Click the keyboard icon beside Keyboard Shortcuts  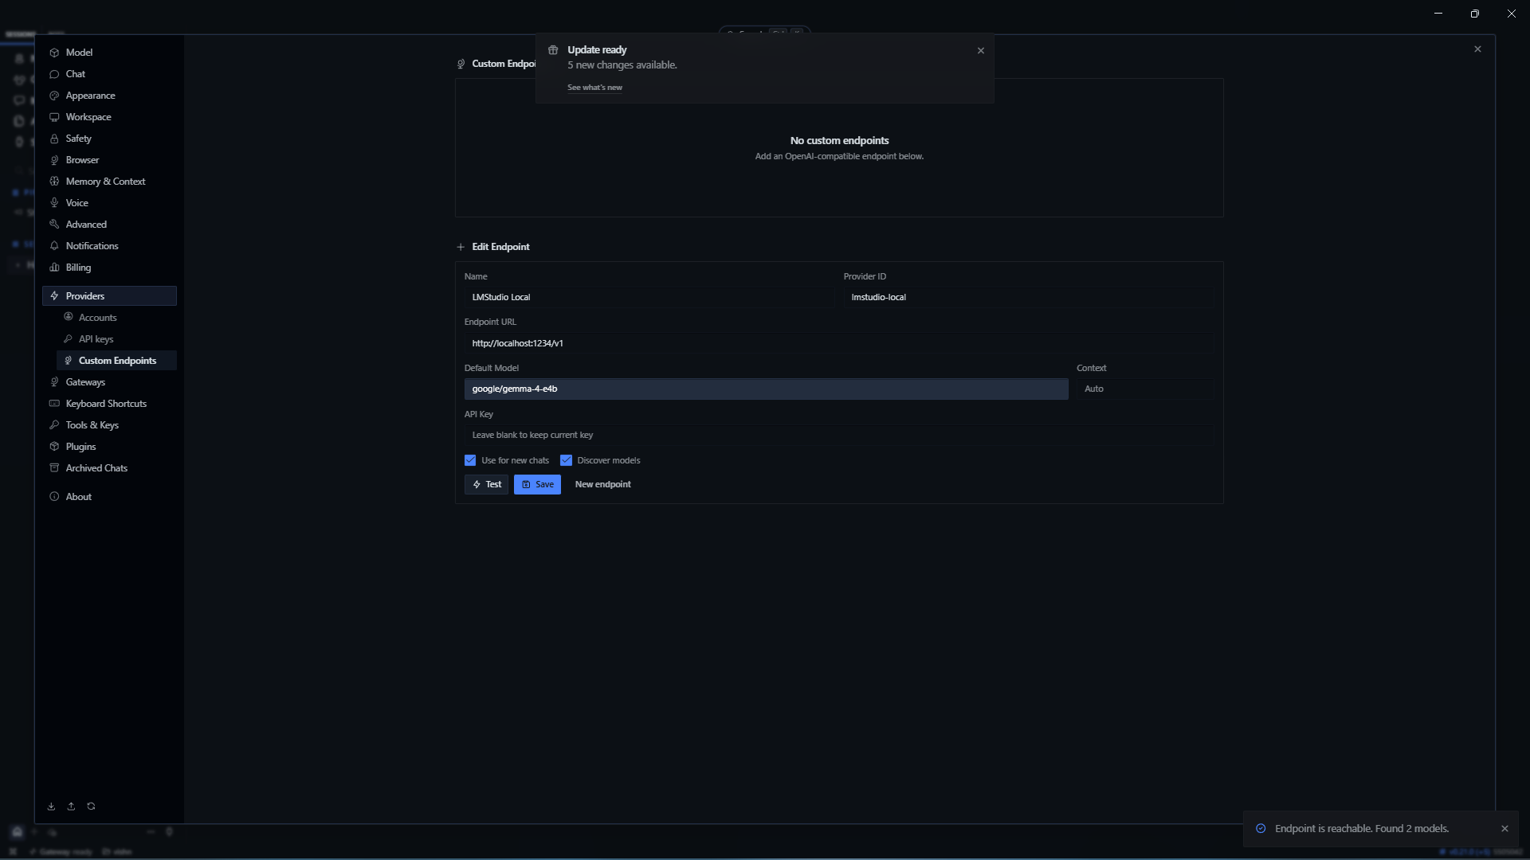(x=54, y=404)
